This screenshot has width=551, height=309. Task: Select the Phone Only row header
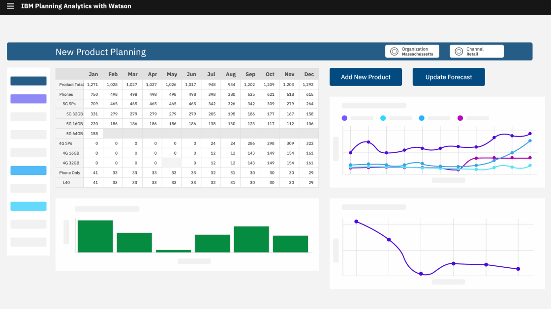(69, 173)
